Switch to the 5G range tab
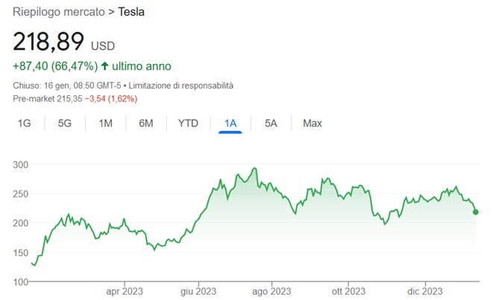Screen dimensions: 492x300 [65, 124]
